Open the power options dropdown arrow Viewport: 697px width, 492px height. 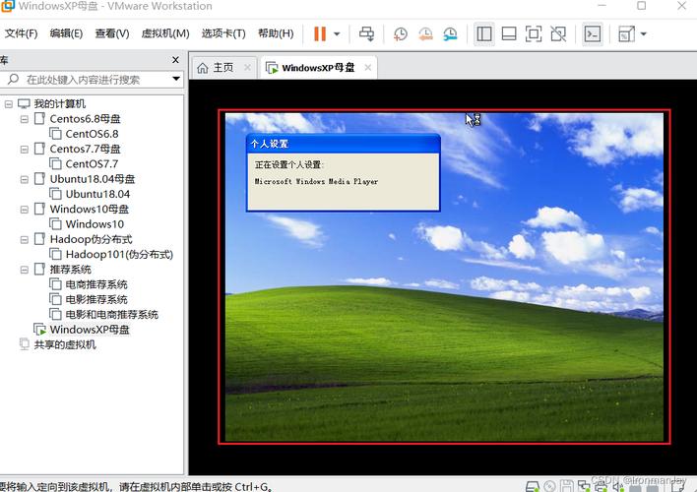tap(337, 33)
